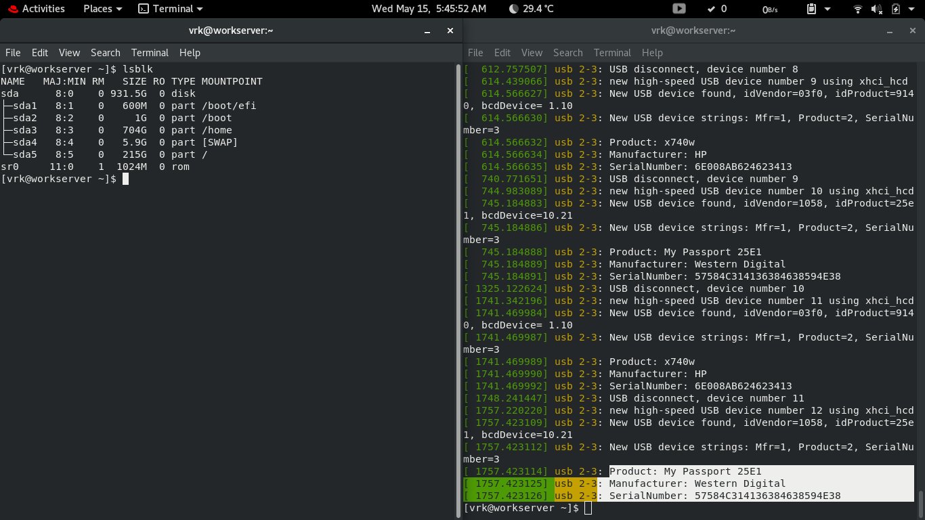Click the play-button tray icon
Screen dimensions: 925x520
coord(679,9)
